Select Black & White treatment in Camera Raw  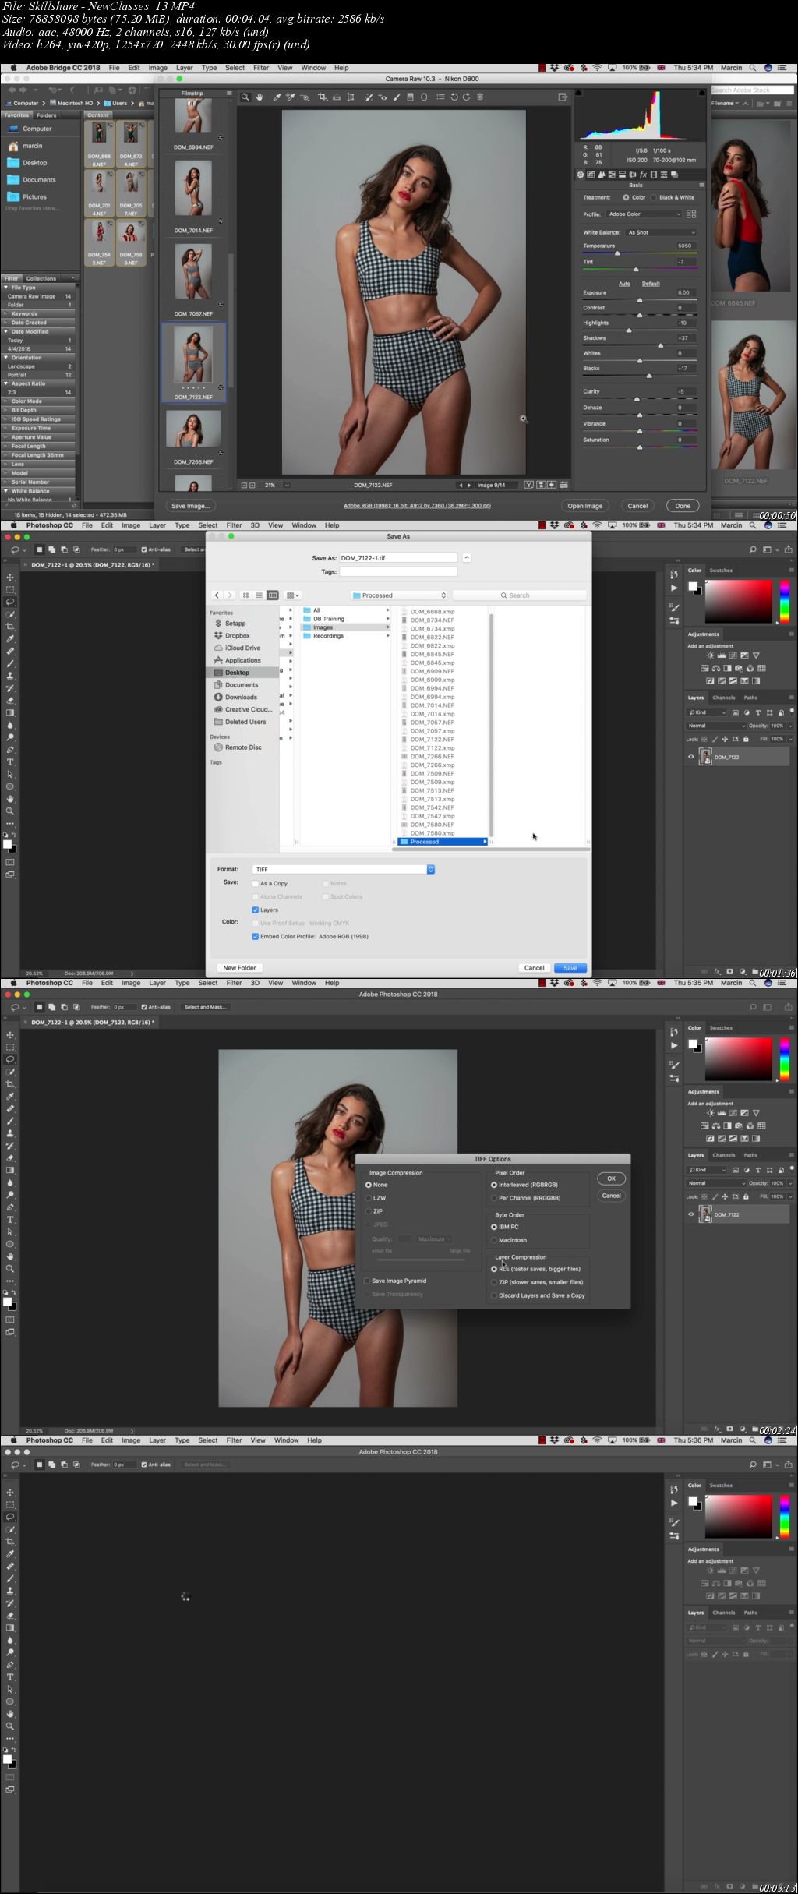pyautogui.click(x=655, y=197)
